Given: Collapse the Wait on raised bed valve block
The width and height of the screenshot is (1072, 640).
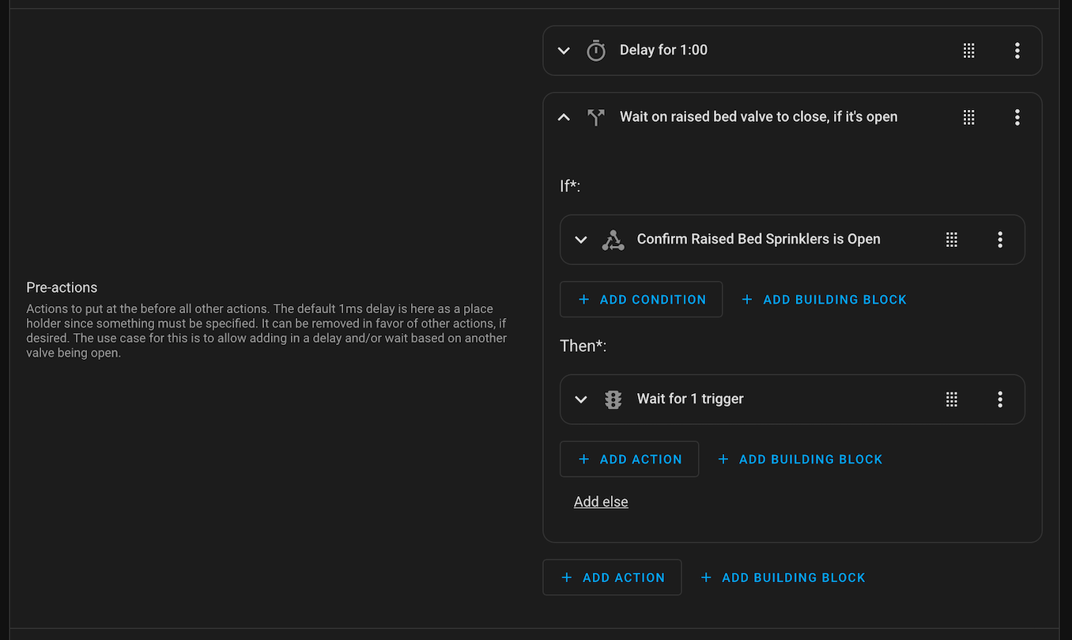Looking at the screenshot, I should [x=564, y=117].
